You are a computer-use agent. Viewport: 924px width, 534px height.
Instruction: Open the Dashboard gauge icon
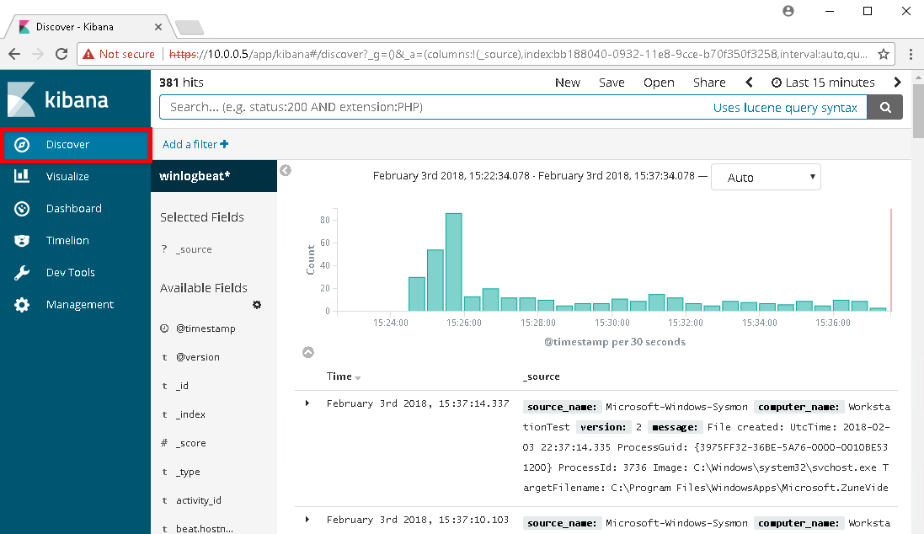22,208
